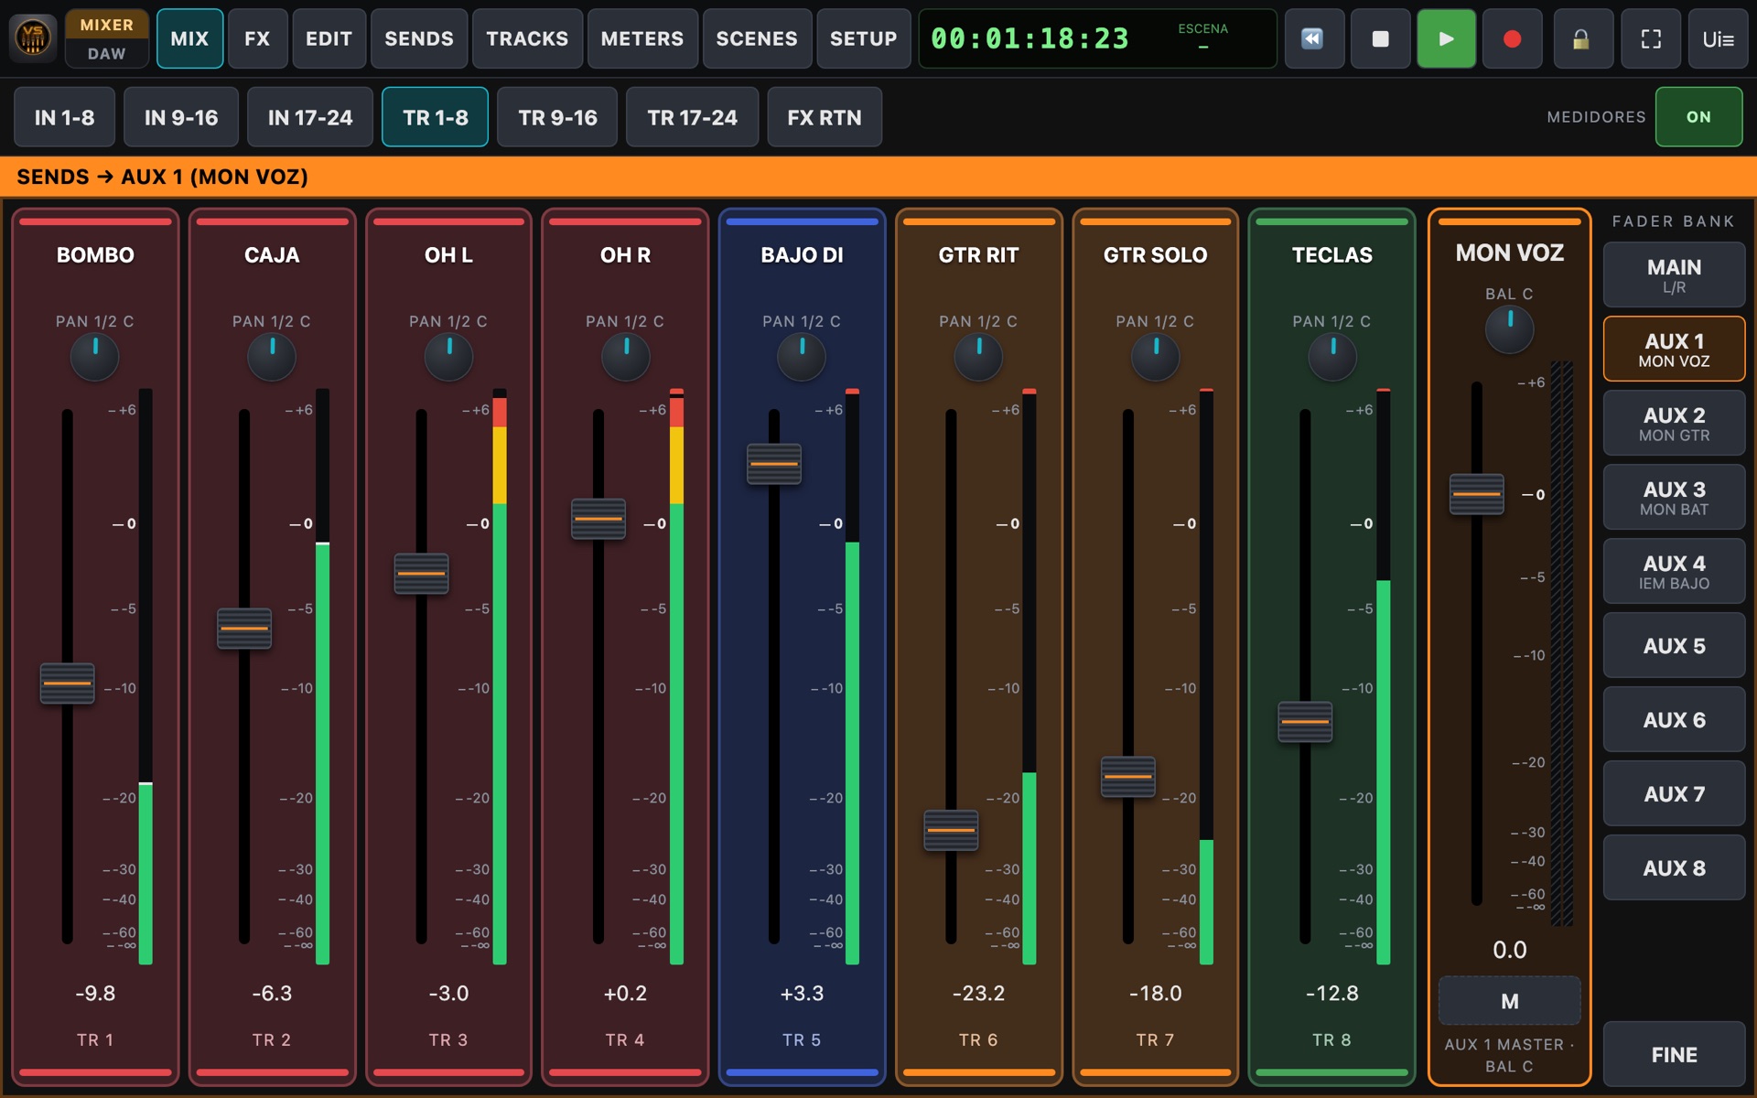
Task: Start playback with the green play button
Action: [x=1446, y=38]
